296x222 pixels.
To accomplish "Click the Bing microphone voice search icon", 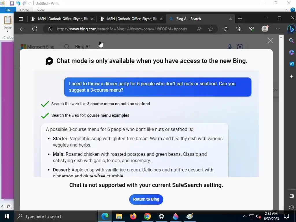I will tap(230, 47).
